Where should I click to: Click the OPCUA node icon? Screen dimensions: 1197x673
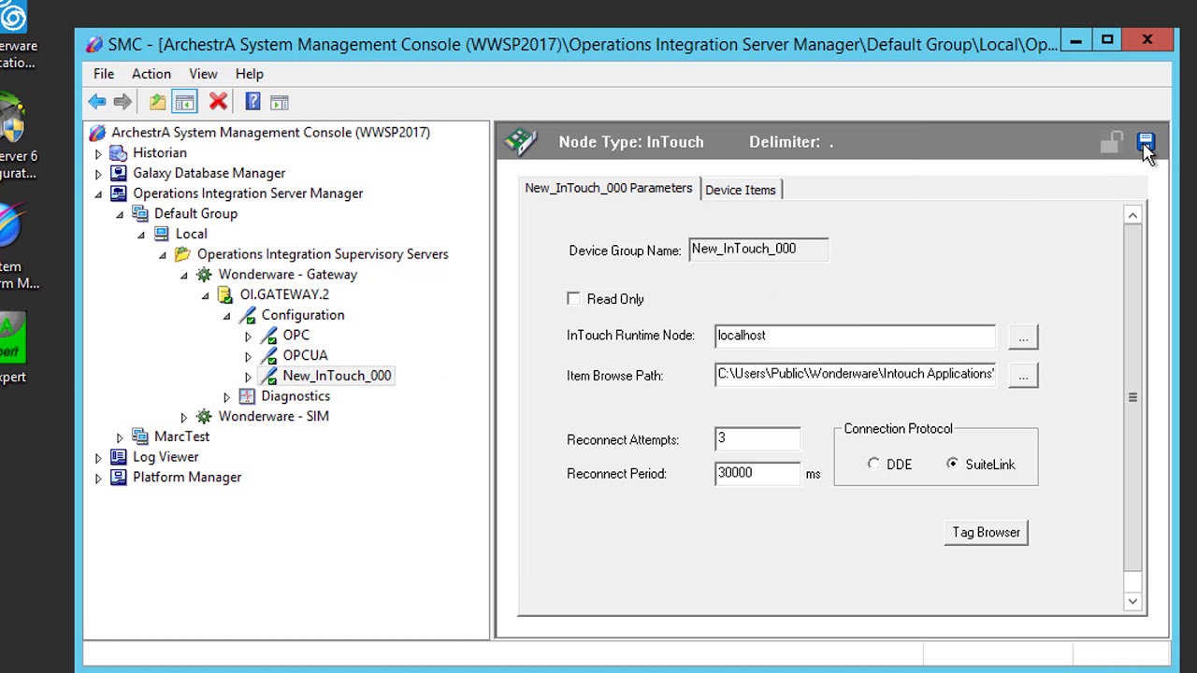point(268,356)
